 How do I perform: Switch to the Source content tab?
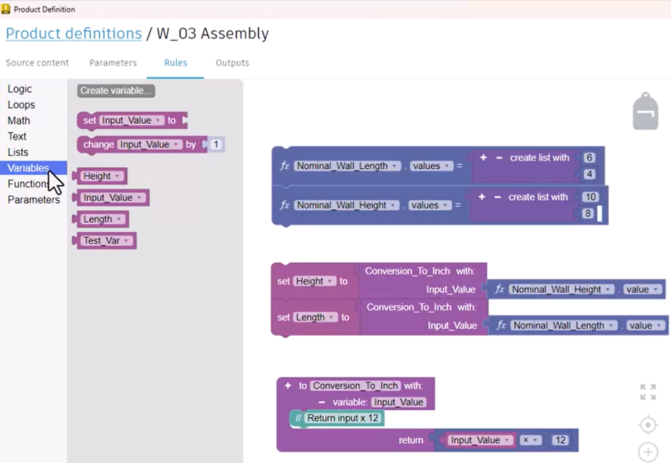pyautogui.click(x=37, y=63)
